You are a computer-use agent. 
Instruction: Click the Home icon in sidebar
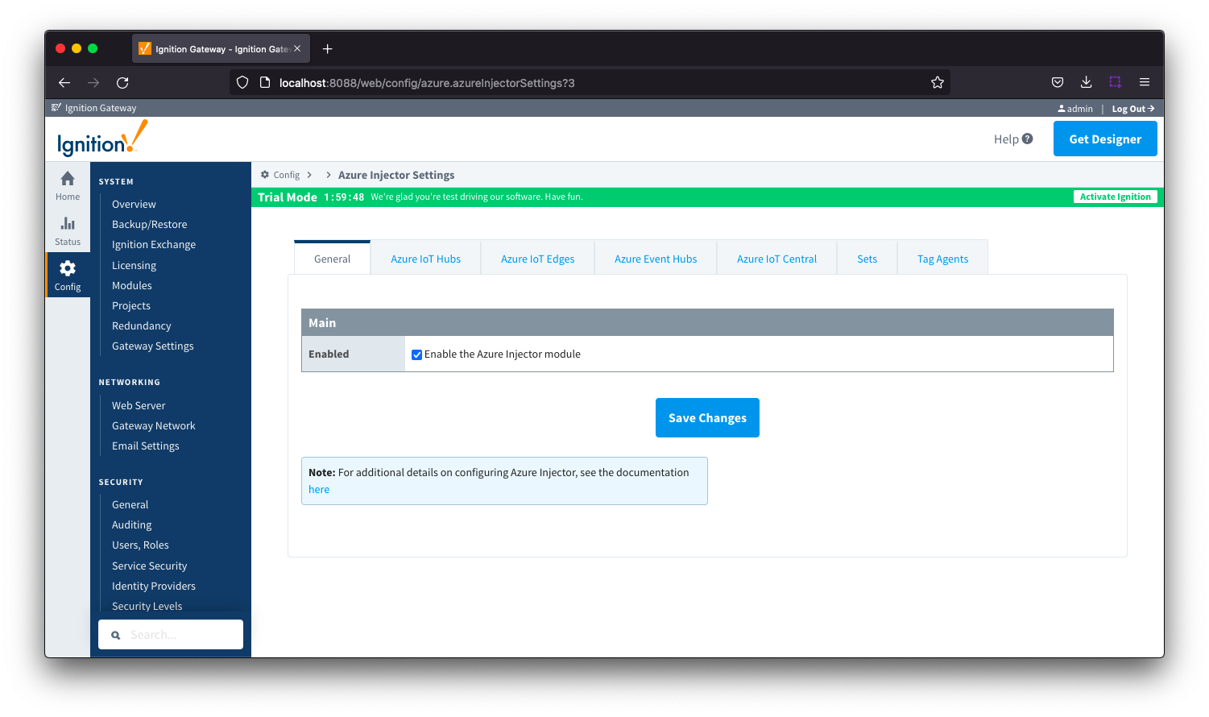(68, 179)
